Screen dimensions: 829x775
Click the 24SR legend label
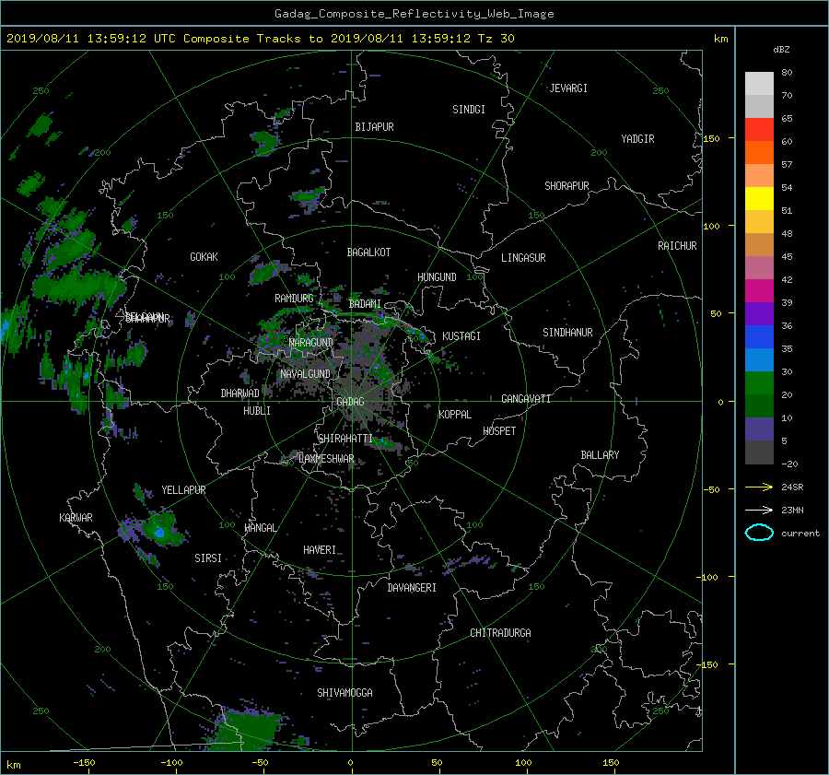point(792,487)
